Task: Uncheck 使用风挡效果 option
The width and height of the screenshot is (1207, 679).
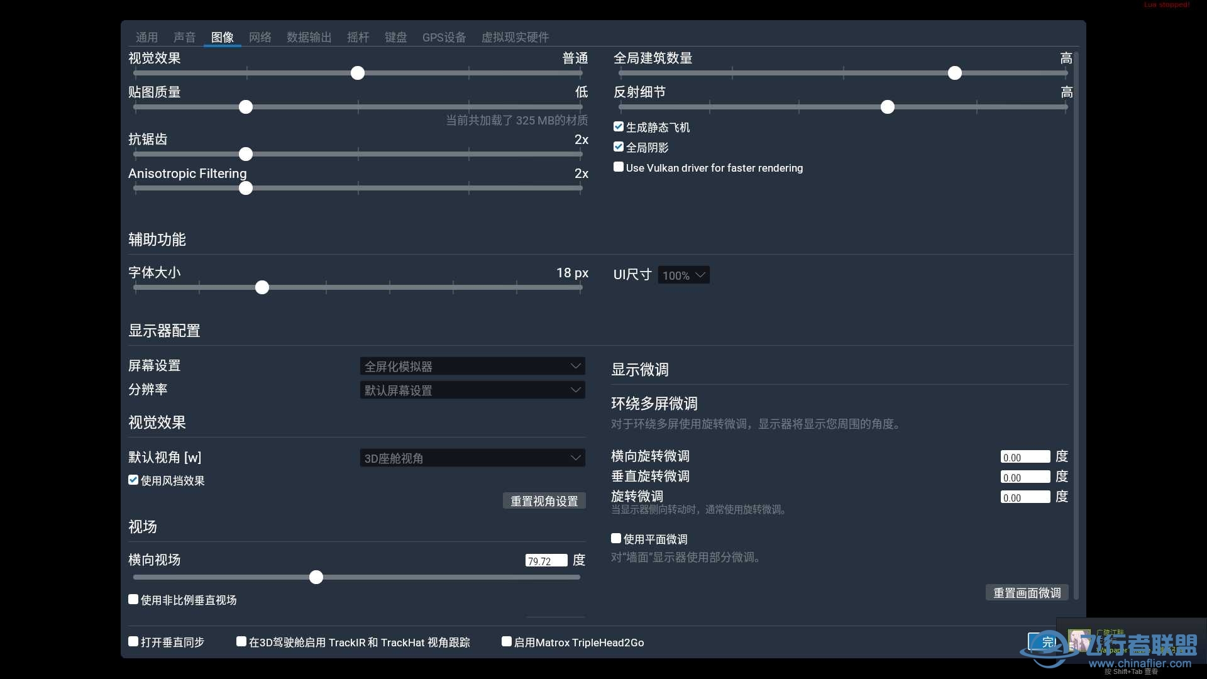Action: [x=133, y=480]
